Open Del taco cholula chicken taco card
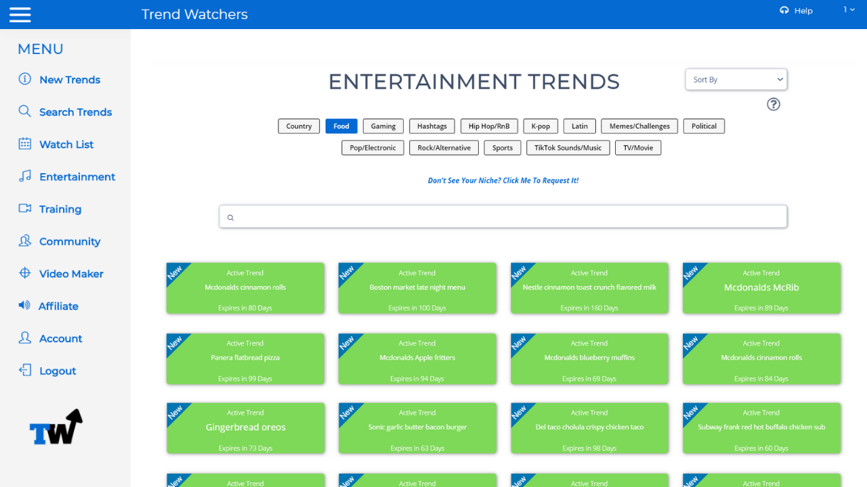 [589, 428]
